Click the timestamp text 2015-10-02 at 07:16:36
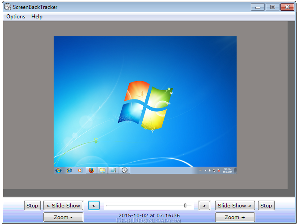This screenshot has width=297, height=224. [149, 215]
